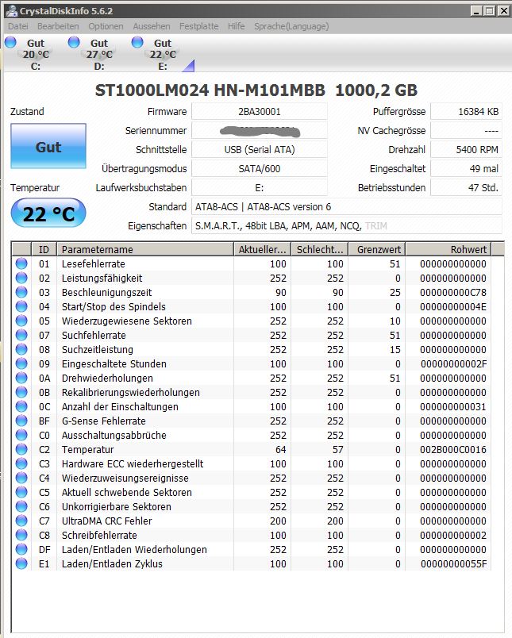Click Drehzahl field 5400 RPM
This screenshot has height=638, width=512.
[466, 150]
